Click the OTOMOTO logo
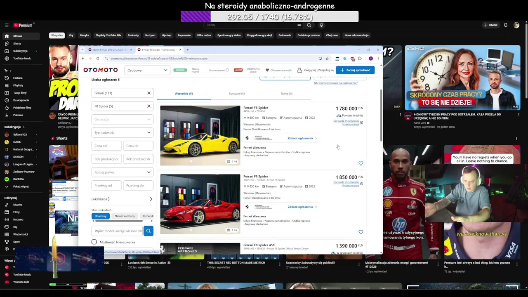 coord(101,70)
